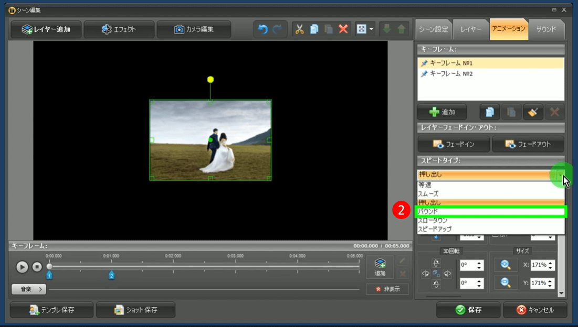The height and width of the screenshot is (327, 578).
Task: Click the zoom out size magnifier icon
Action: (506, 283)
